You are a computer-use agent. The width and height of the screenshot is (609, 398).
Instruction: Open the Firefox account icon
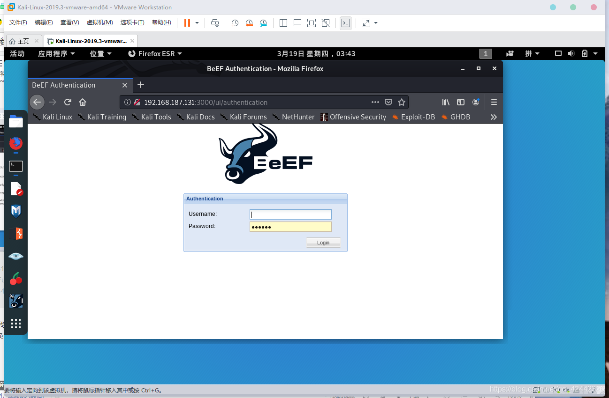pyautogui.click(x=476, y=102)
